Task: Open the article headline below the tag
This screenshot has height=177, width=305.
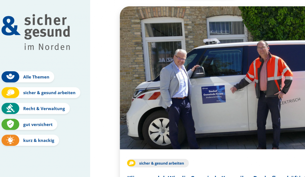Action: coord(216,176)
